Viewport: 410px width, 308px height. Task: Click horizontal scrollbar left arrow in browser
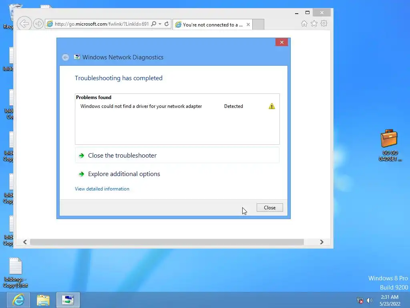click(x=25, y=242)
